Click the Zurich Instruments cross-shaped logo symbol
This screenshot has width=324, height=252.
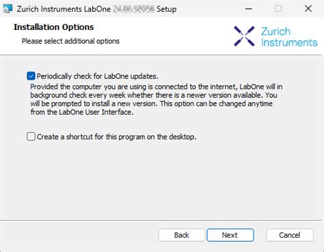pyautogui.click(x=244, y=36)
